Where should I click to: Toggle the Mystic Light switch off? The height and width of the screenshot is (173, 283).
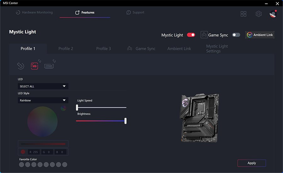tap(191, 35)
